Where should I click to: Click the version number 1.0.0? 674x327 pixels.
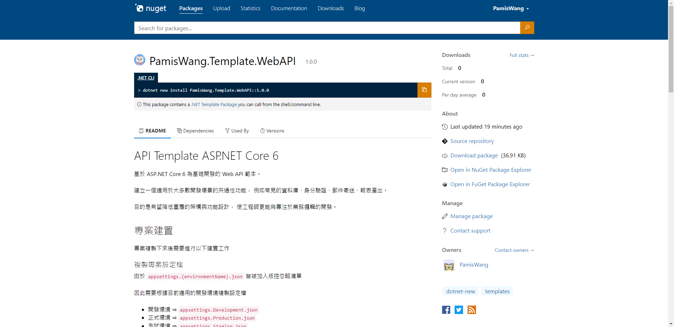click(311, 62)
